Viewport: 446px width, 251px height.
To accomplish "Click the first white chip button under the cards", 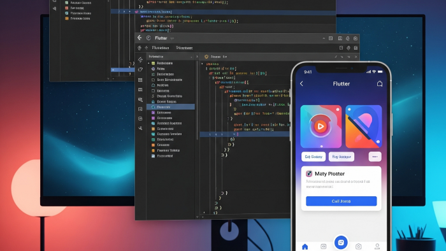I will point(313,157).
